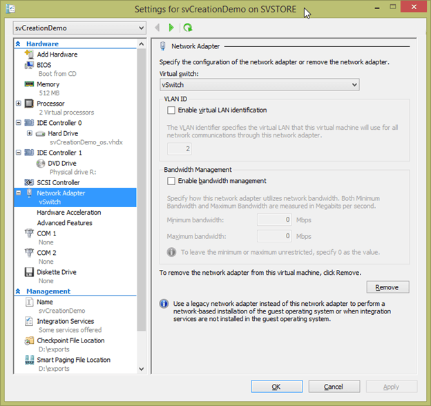Click the window icon in title bar
The height and width of the screenshot is (406, 431).
(x=10, y=9)
